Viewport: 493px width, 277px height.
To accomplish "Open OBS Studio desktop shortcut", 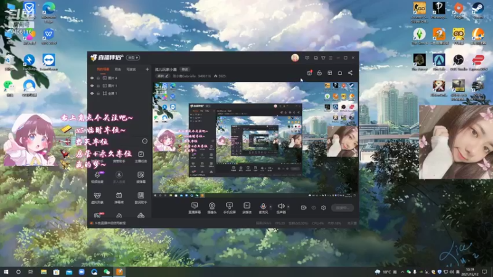I will pos(458,62).
